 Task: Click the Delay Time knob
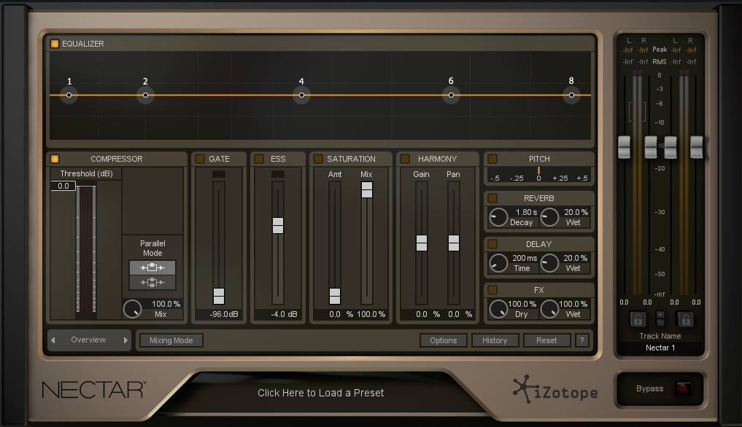(498, 263)
